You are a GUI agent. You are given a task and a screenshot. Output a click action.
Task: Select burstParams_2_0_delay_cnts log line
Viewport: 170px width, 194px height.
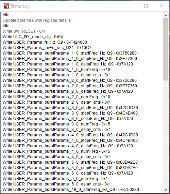point(57,102)
